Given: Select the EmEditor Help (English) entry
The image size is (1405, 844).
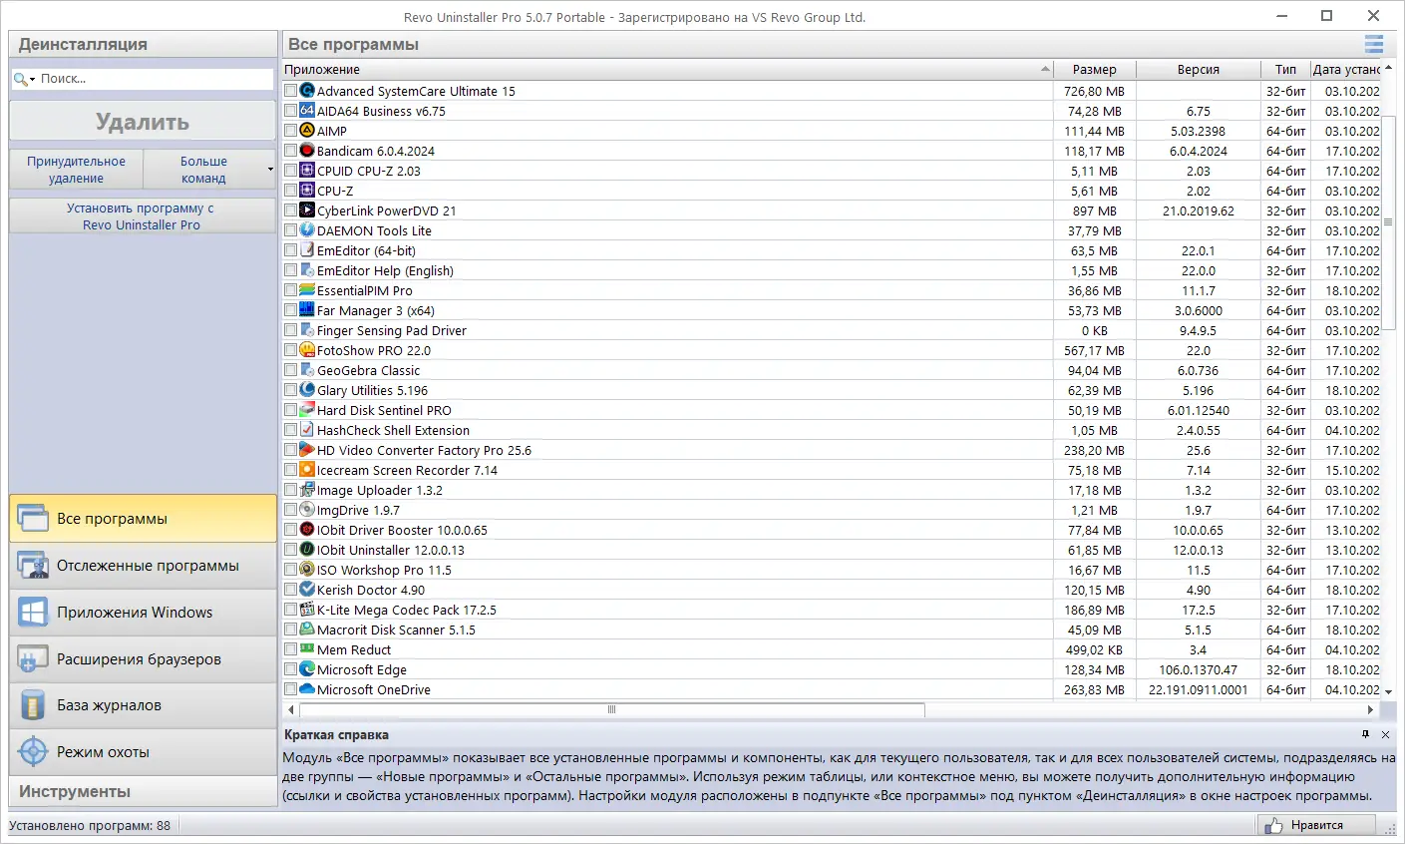Looking at the screenshot, I should 385,270.
